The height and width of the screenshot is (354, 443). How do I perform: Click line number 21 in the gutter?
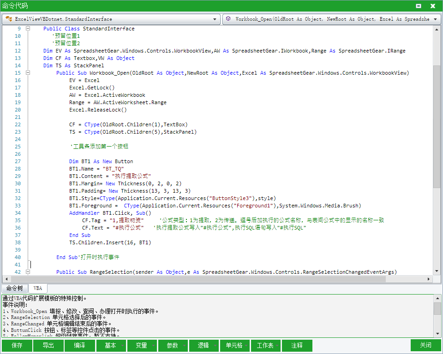pyautogui.click(x=18, y=117)
